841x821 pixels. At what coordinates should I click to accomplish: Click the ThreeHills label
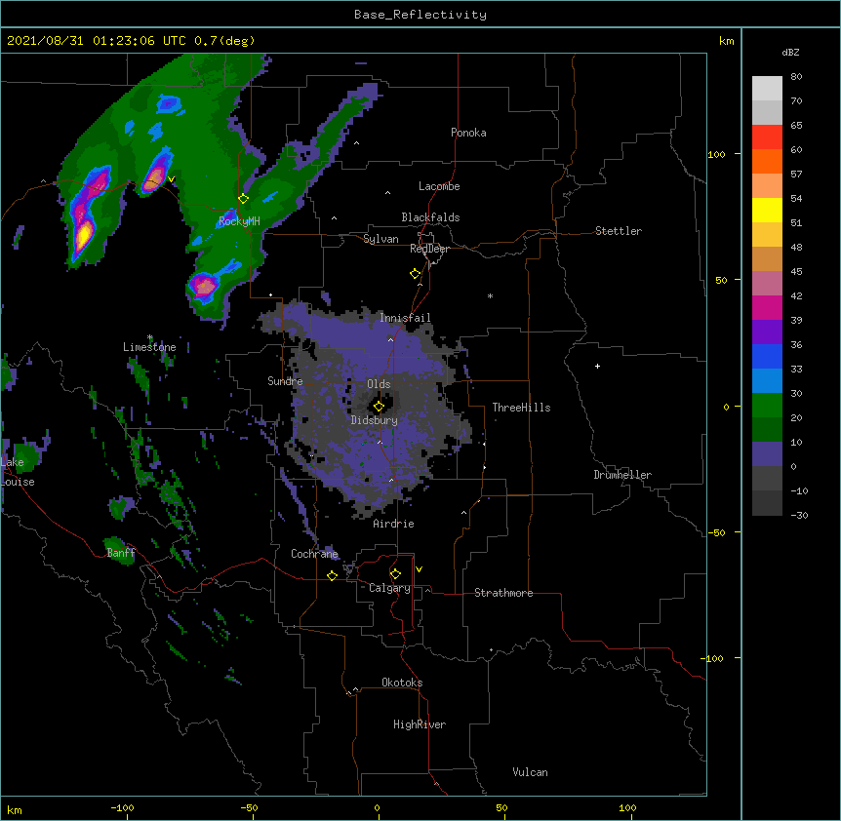click(521, 408)
